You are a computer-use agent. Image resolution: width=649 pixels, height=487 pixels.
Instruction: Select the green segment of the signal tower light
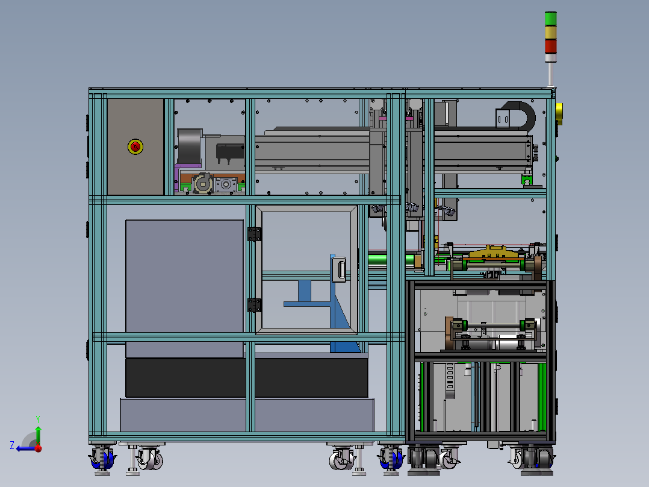click(550, 19)
